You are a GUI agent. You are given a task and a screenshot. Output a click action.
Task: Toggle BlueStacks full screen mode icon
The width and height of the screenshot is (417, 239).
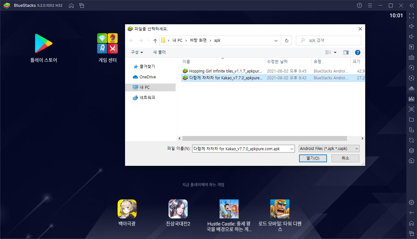pos(411,16)
